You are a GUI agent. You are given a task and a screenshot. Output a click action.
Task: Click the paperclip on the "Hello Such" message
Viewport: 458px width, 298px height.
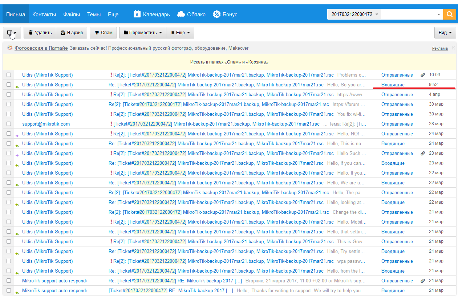click(x=423, y=154)
